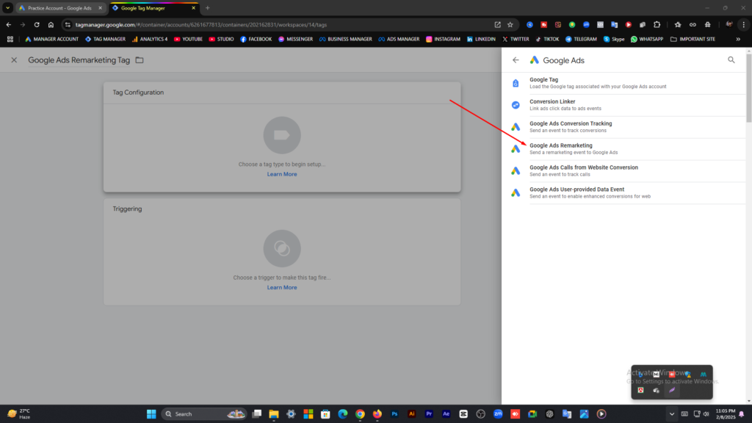752x423 pixels.
Task: Search tag types with the magnifier icon
Action: 731,60
